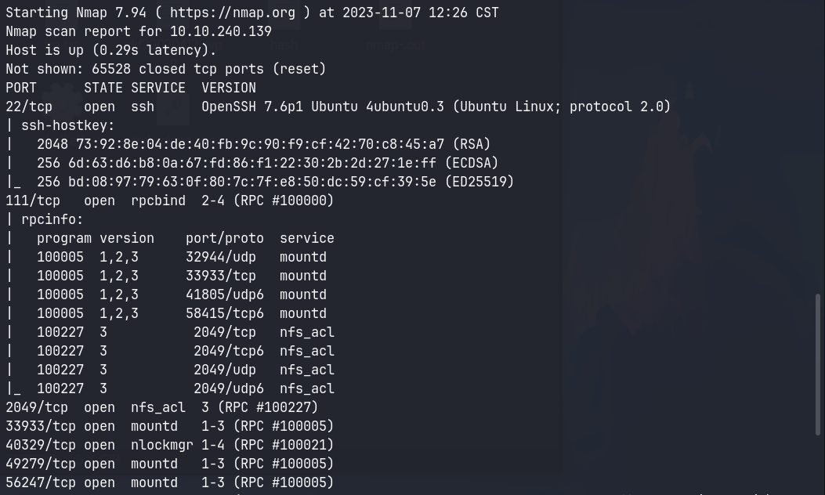The image size is (825, 495).
Task: Click the 'Host is up' latency line
Action: point(110,50)
